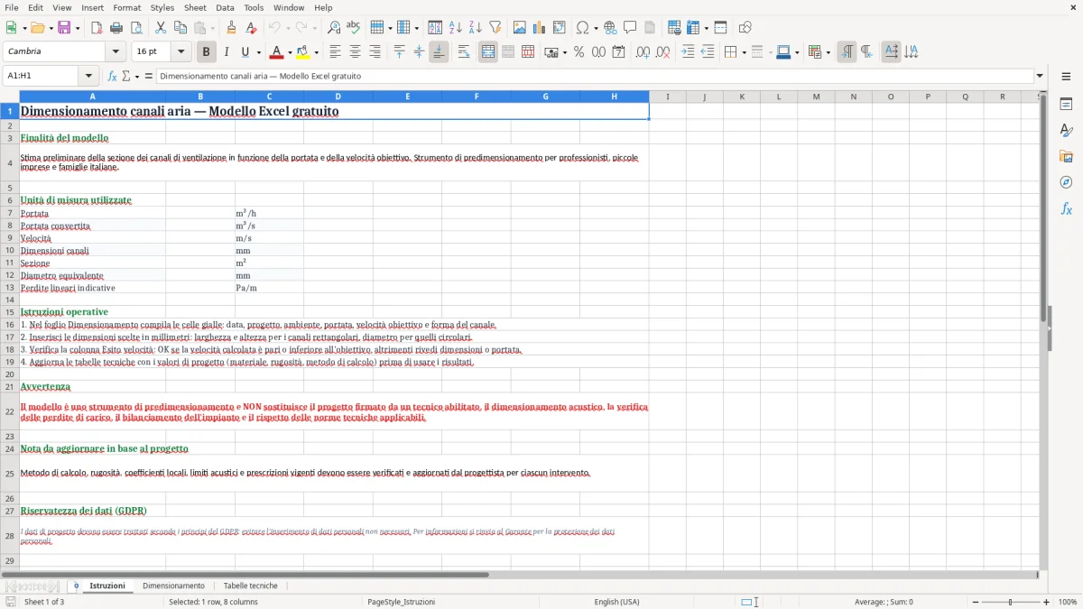Apply AutoFilter funnel icon

(x=495, y=28)
